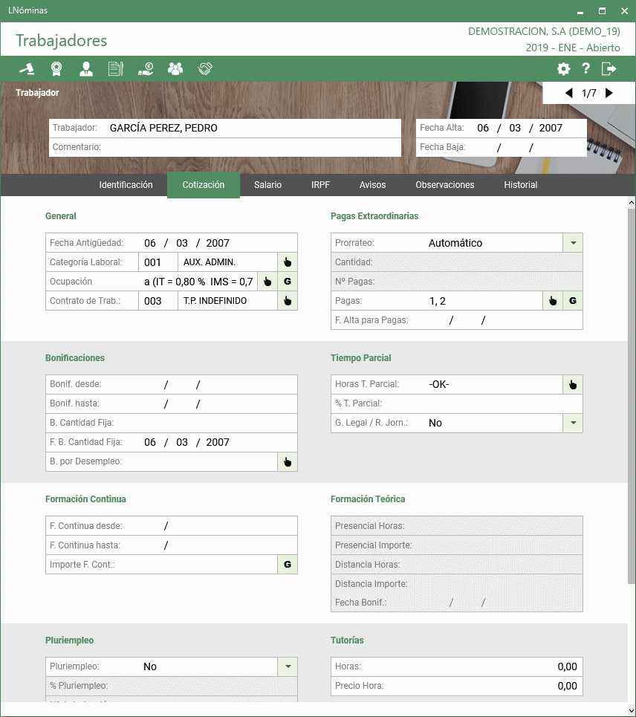Open the group of people icon

175,69
